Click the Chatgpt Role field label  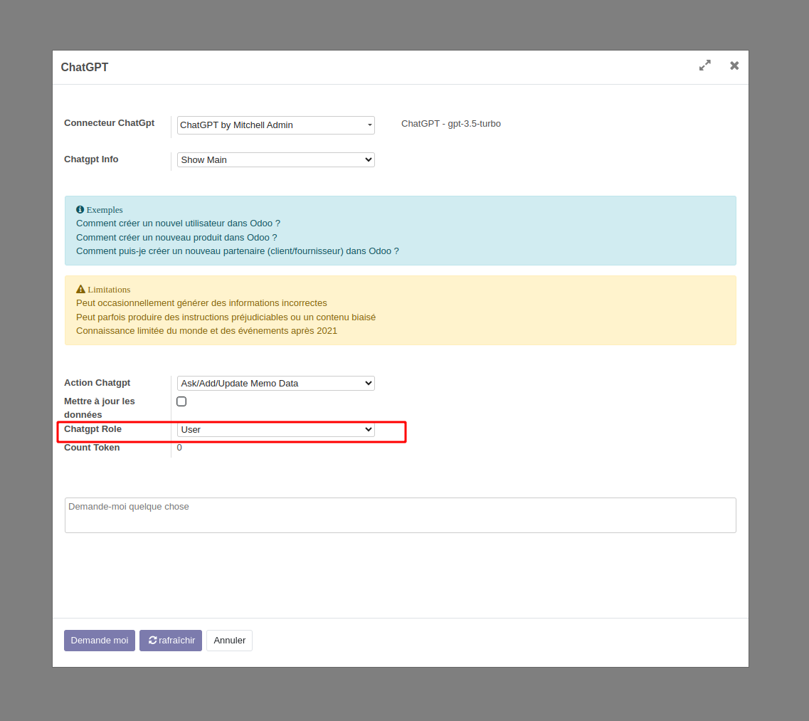tap(93, 429)
